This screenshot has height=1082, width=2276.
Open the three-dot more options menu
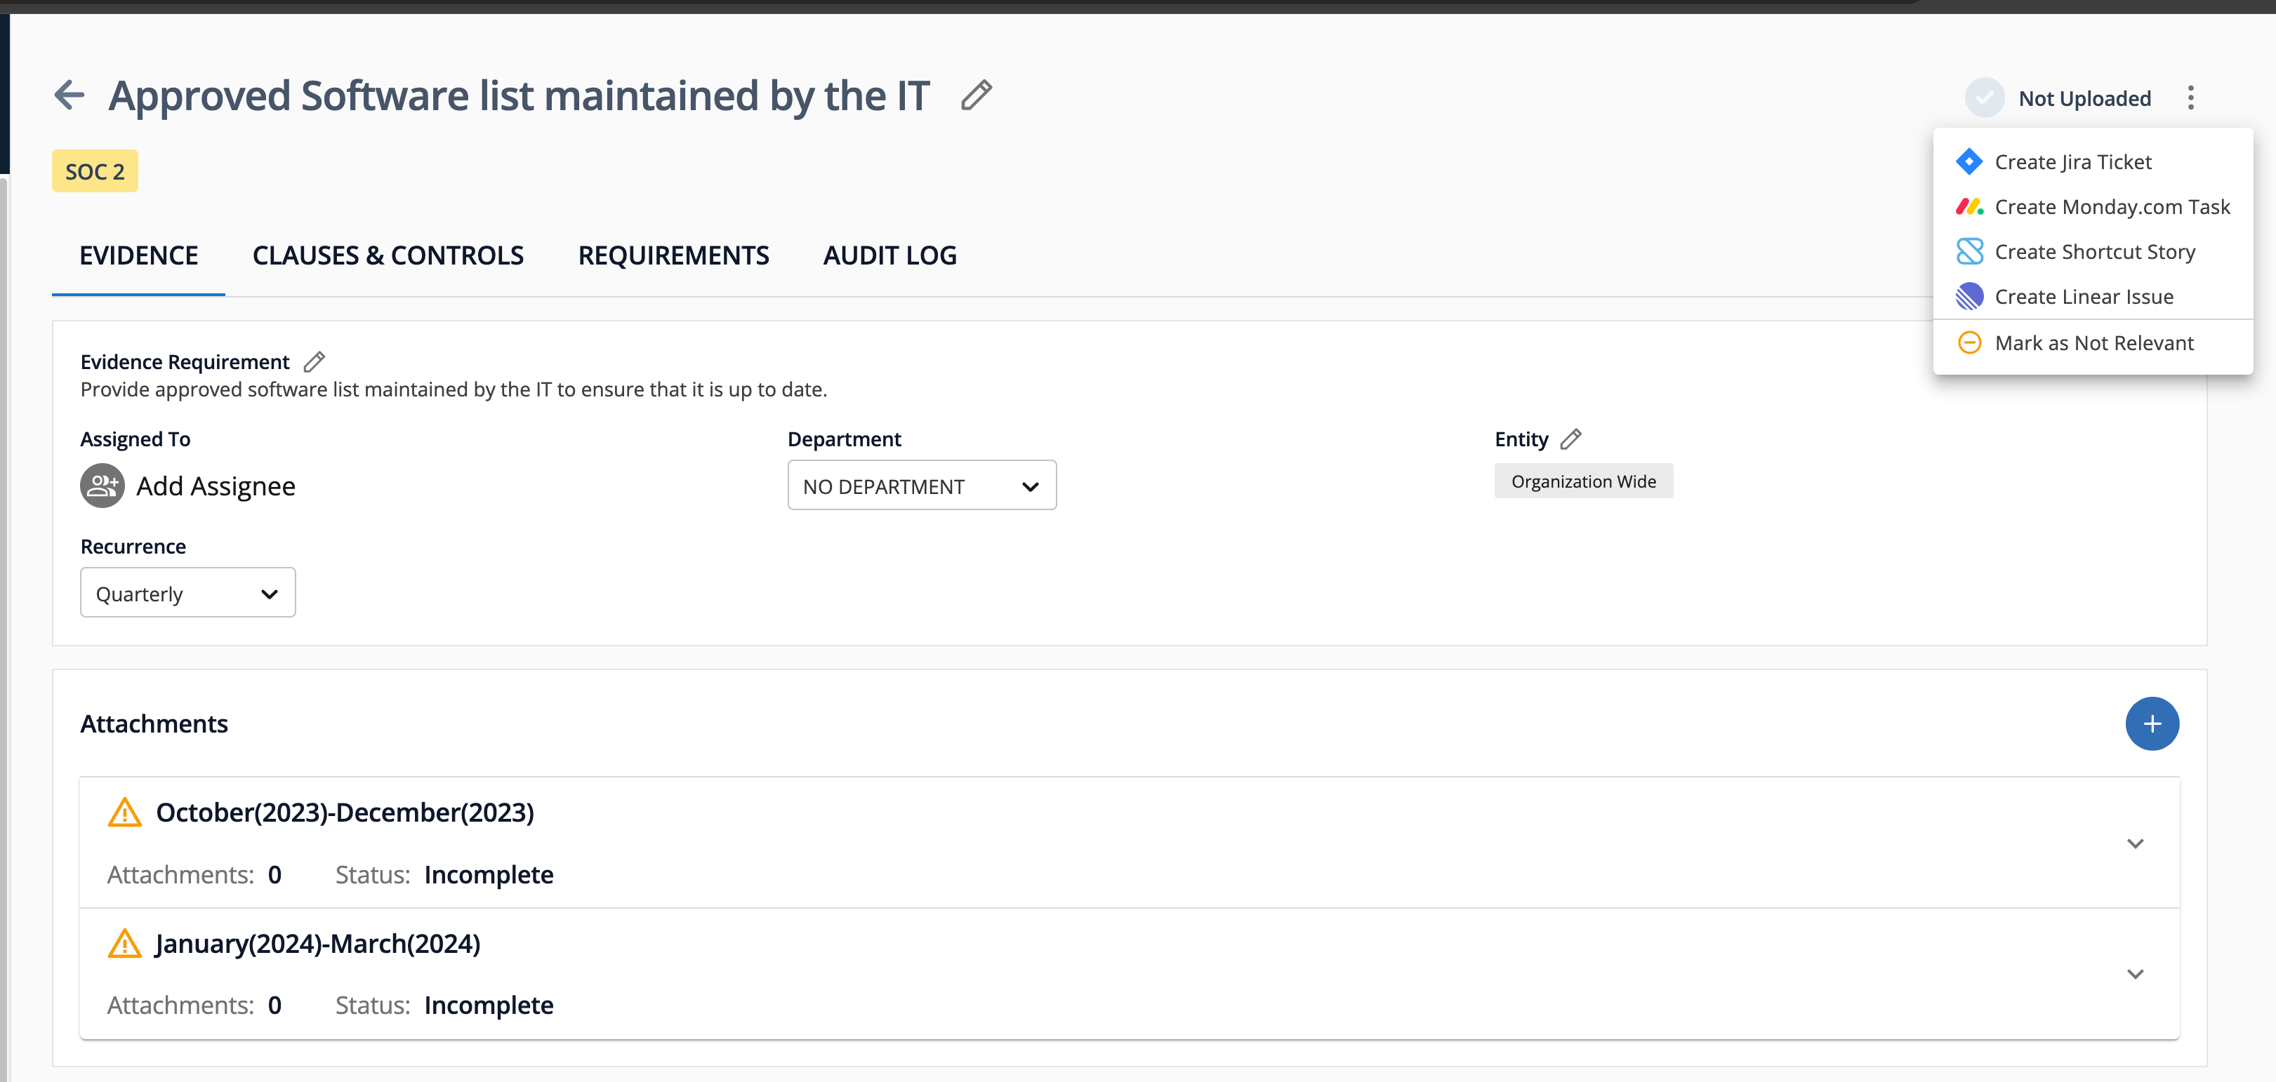2190,98
